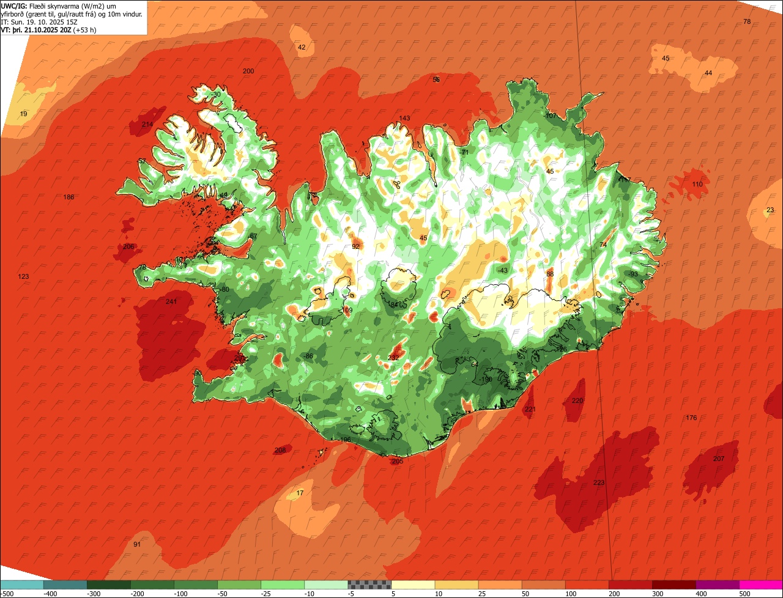Screen dimensions: 783x598
Task: Click the teal legend swatch between -500 and -400
Action: coord(22,585)
